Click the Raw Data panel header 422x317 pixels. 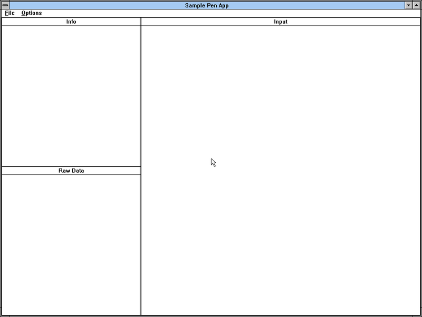71,170
